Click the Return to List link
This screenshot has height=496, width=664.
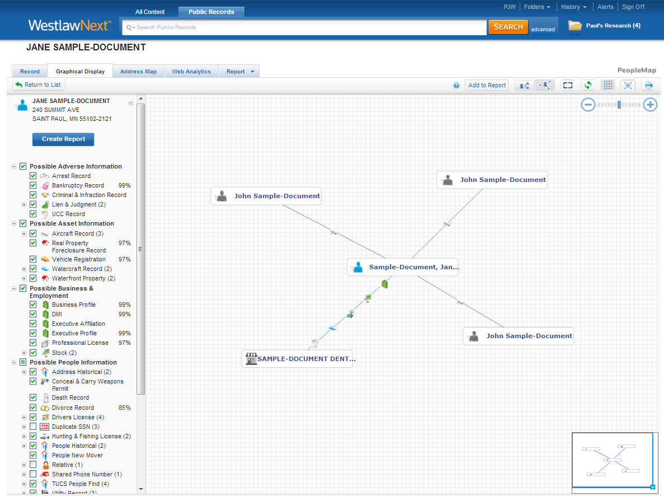[38, 85]
